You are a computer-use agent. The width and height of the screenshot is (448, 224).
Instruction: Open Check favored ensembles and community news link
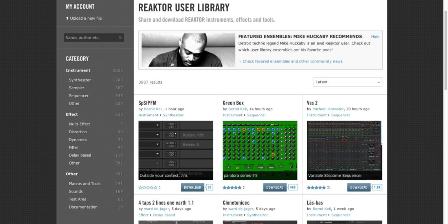[x=292, y=61]
